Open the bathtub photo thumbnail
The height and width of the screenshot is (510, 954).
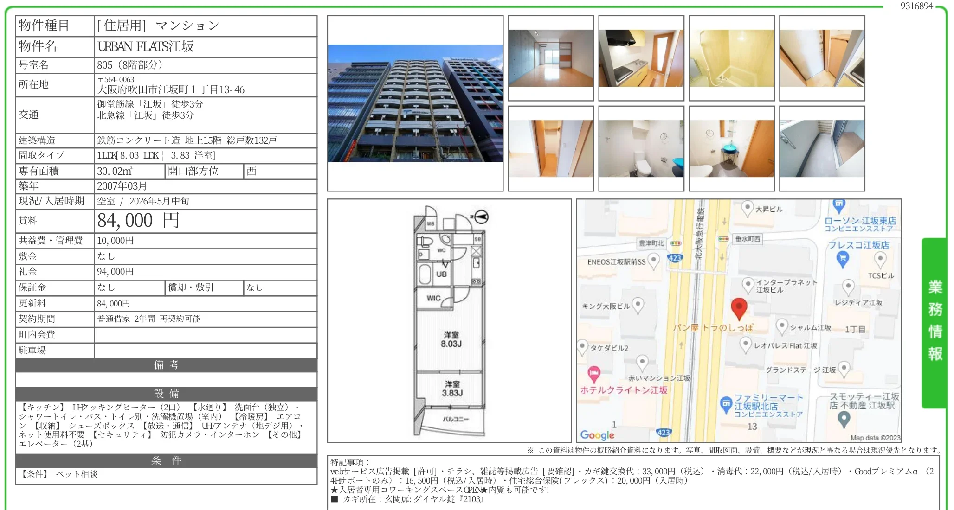pyautogui.click(x=732, y=57)
